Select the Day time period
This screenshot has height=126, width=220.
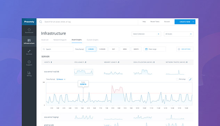point(114,49)
